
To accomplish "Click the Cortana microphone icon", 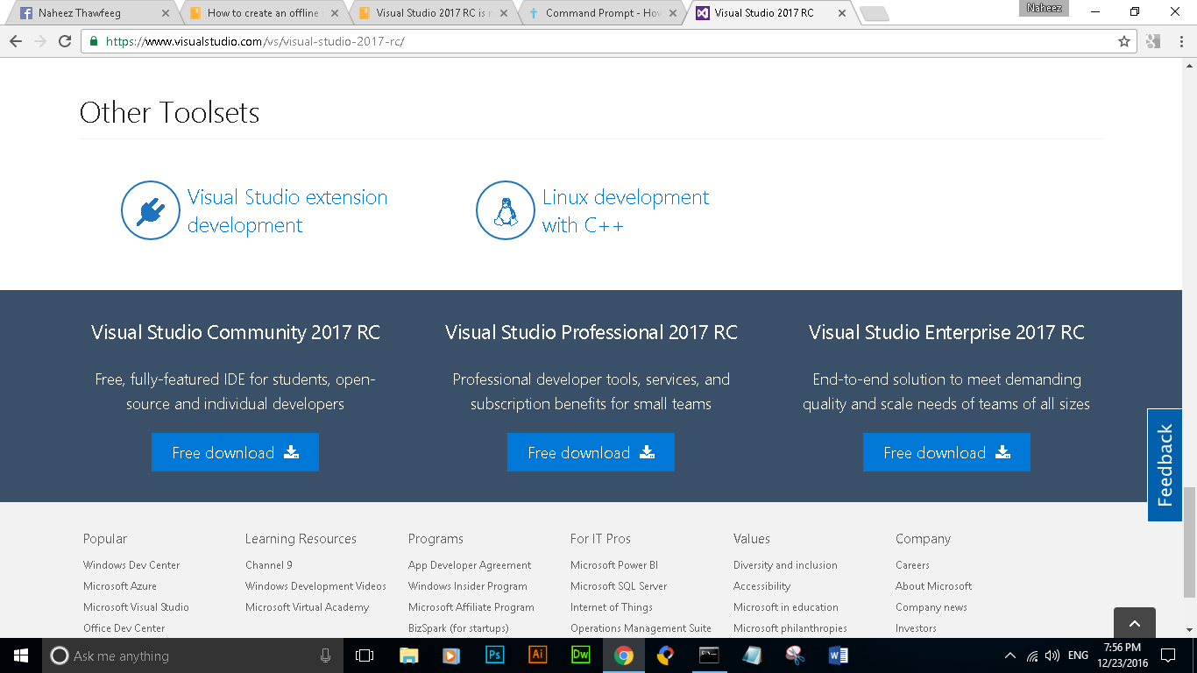I will [325, 655].
